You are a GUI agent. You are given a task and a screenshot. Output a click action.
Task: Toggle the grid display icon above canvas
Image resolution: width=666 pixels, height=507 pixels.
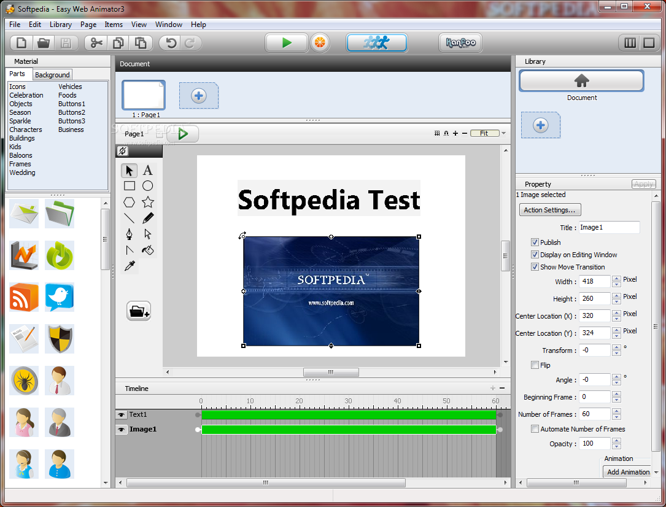[x=437, y=133]
